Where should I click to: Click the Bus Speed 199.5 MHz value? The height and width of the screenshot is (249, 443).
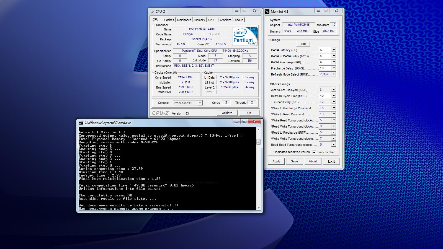(186, 87)
